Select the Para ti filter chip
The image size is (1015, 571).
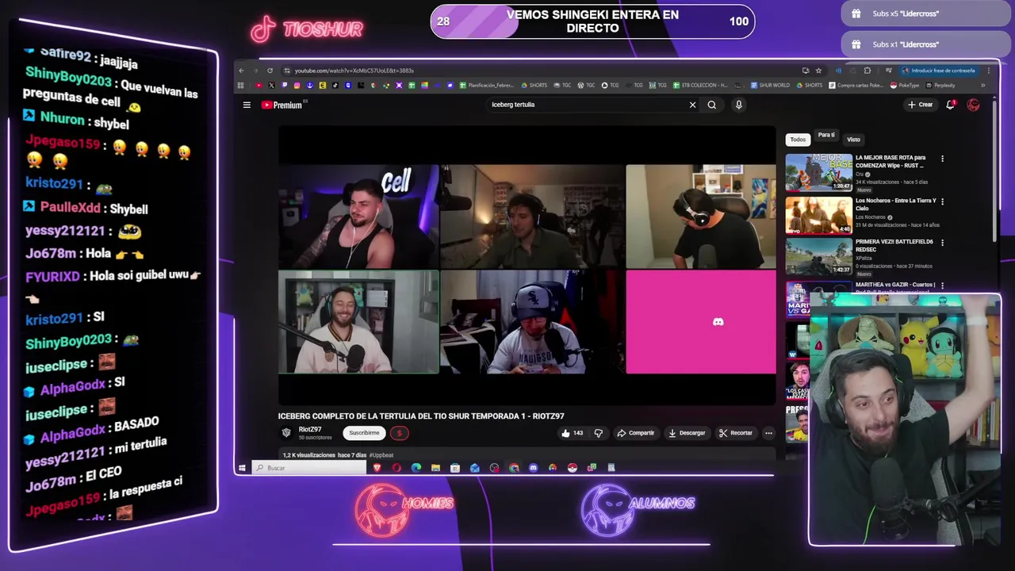pyautogui.click(x=826, y=136)
